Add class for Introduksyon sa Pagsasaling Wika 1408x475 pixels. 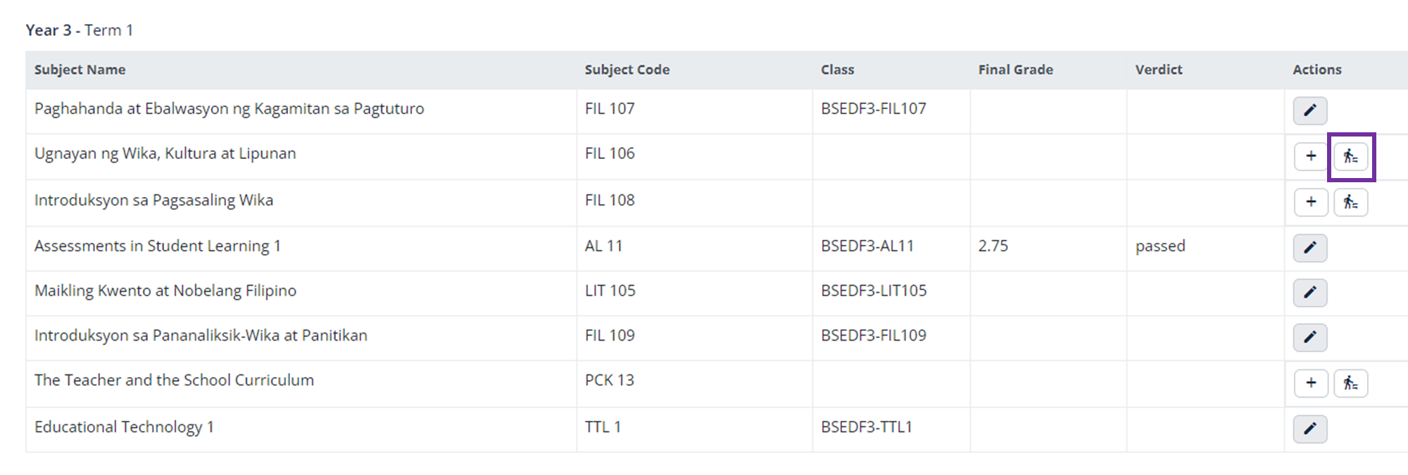1311,202
